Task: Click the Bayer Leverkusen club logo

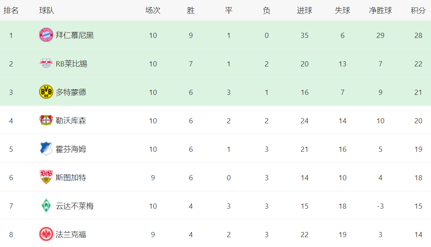Action: [46, 121]
